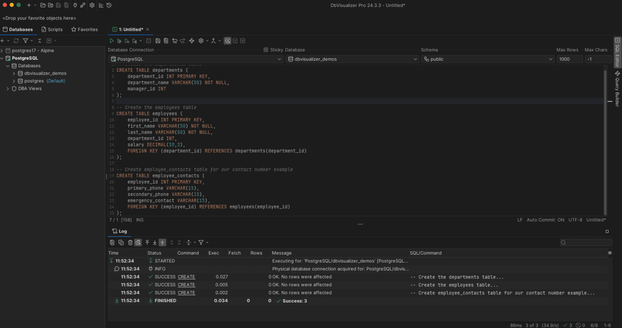Toggle Auto Commit in the status bar
Image resolution: width=622 pixels, height=328 pixels.
point(545,219)
